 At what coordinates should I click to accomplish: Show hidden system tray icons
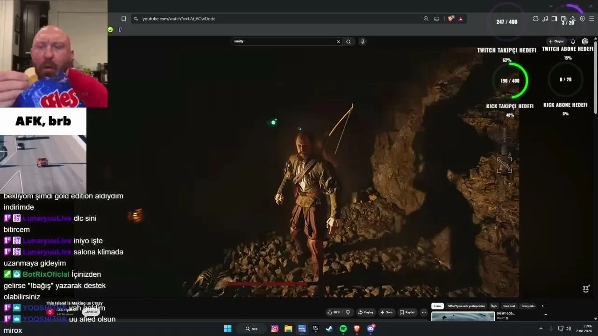541,329
